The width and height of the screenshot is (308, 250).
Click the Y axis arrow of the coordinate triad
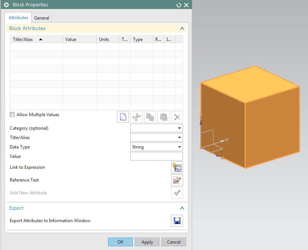222,141
